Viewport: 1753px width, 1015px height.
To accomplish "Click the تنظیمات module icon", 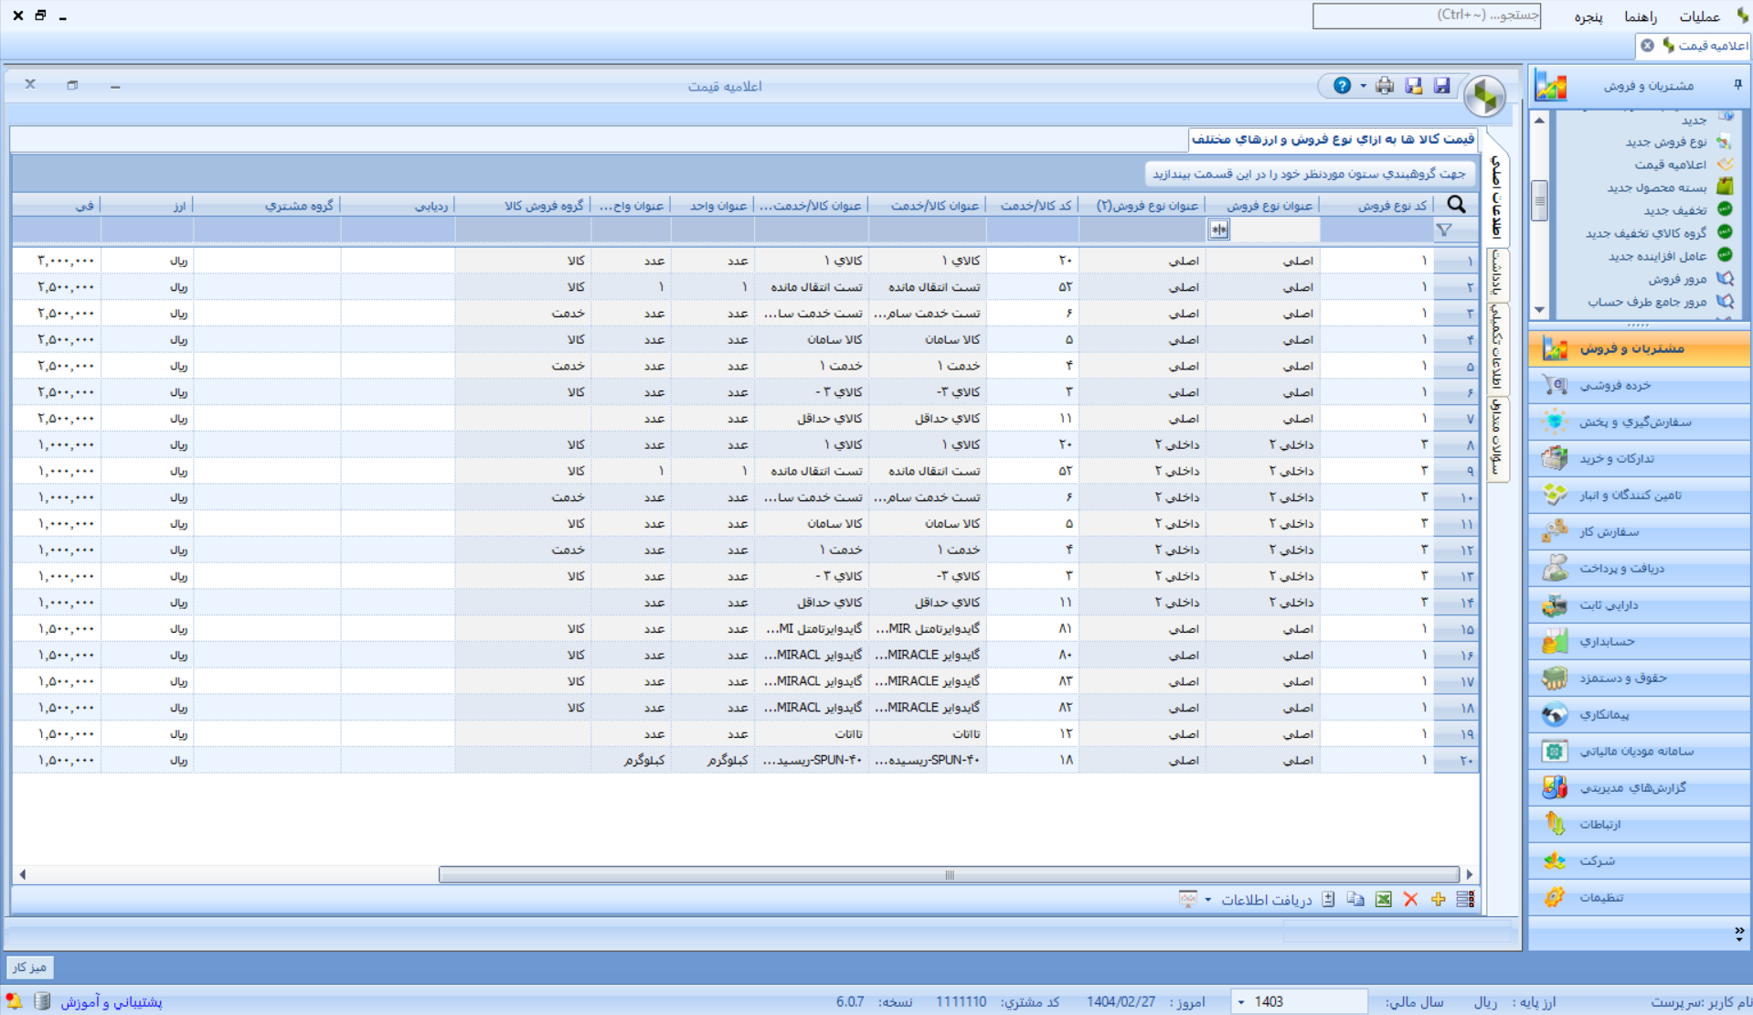I will tap(1555, 897).
